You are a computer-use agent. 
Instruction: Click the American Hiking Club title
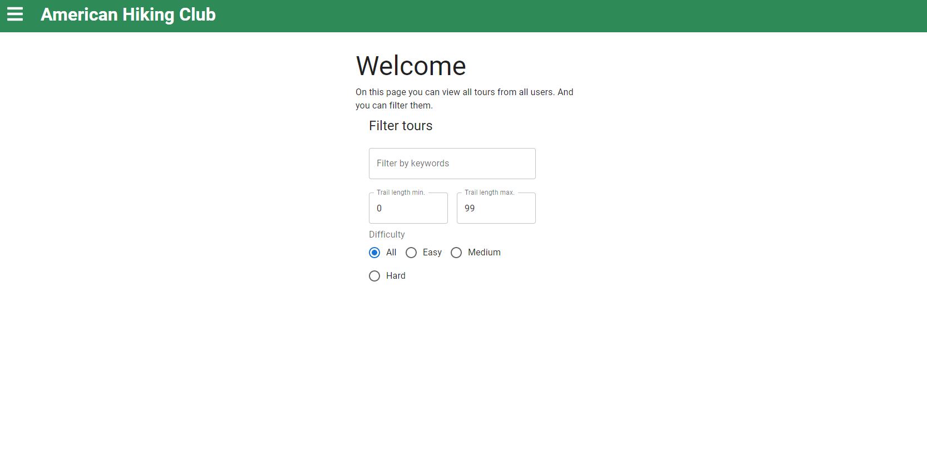click(128, 14)
